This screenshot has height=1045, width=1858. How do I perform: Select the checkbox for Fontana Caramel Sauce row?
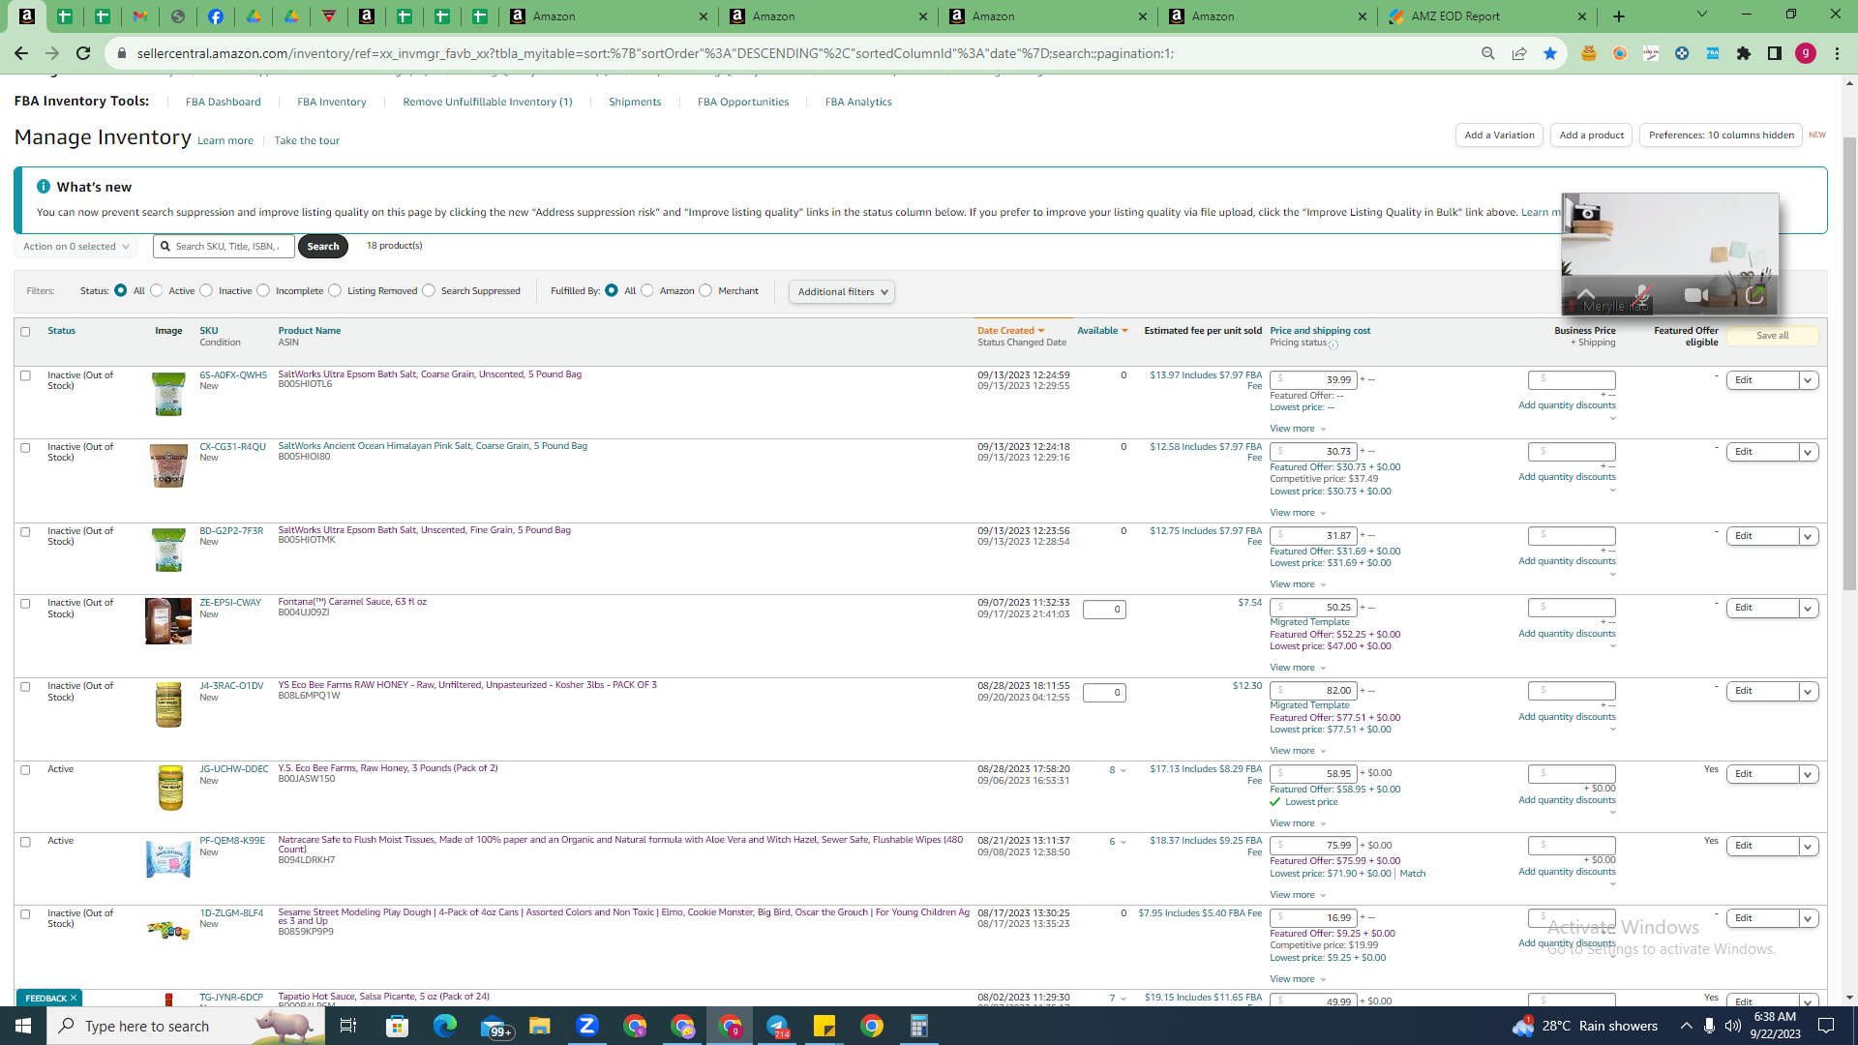tap(25, 603)
